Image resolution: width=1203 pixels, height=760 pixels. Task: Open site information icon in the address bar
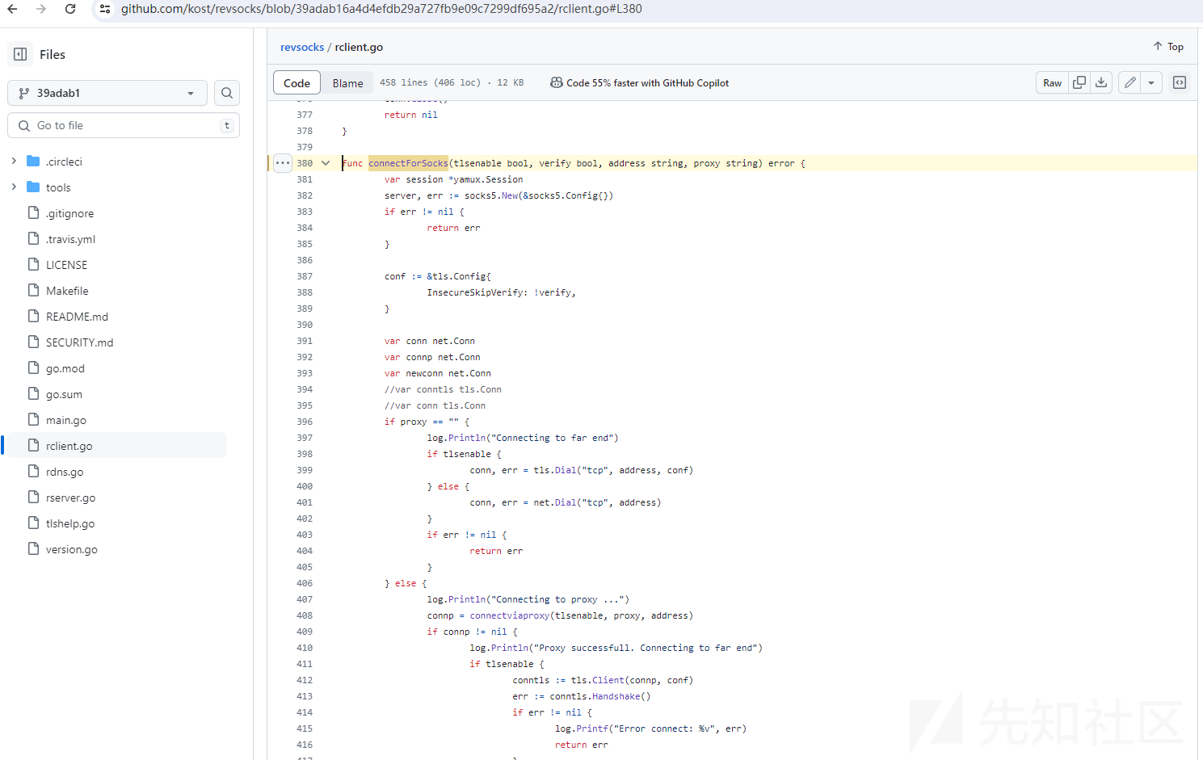tap(104, 9)
